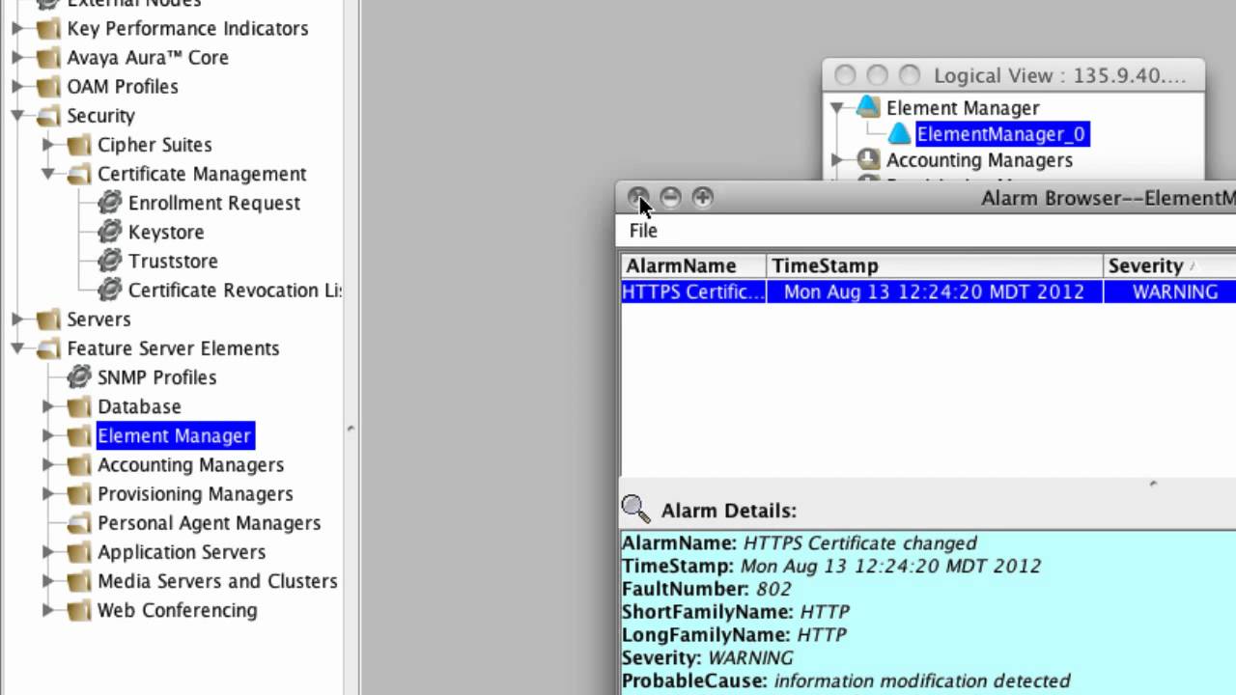Screen dimensions: 1236x695
Task: Click the Truststore gear icon
Action: [110, 261]
